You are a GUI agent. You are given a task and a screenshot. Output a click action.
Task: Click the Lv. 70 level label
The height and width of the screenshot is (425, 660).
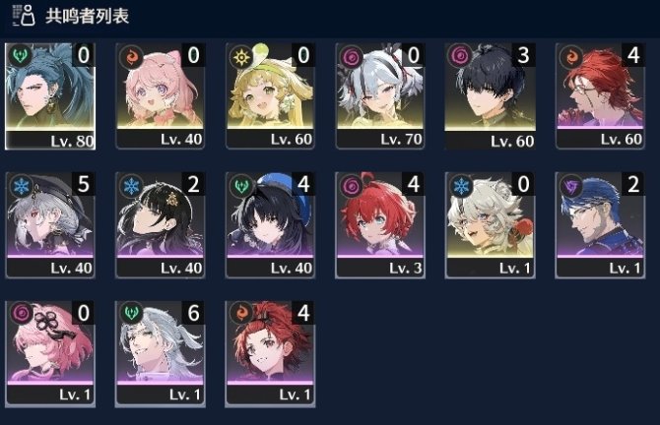tap(401, 139)
